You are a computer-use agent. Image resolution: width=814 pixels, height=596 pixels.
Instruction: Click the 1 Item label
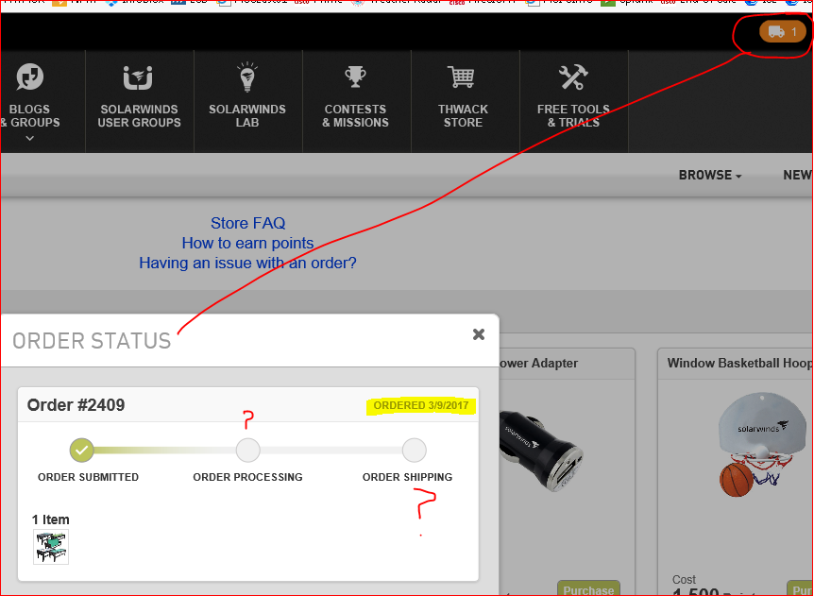(x=50, y=519)
